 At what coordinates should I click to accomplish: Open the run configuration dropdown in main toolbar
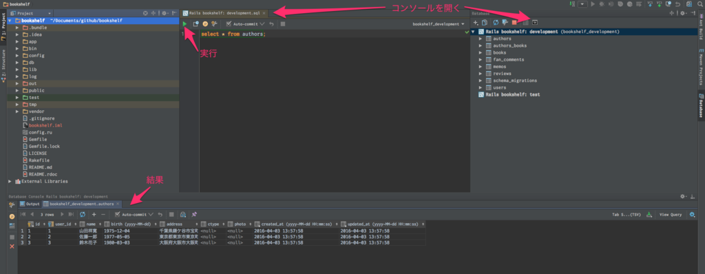pyautogui.click(x=582, y=4)
